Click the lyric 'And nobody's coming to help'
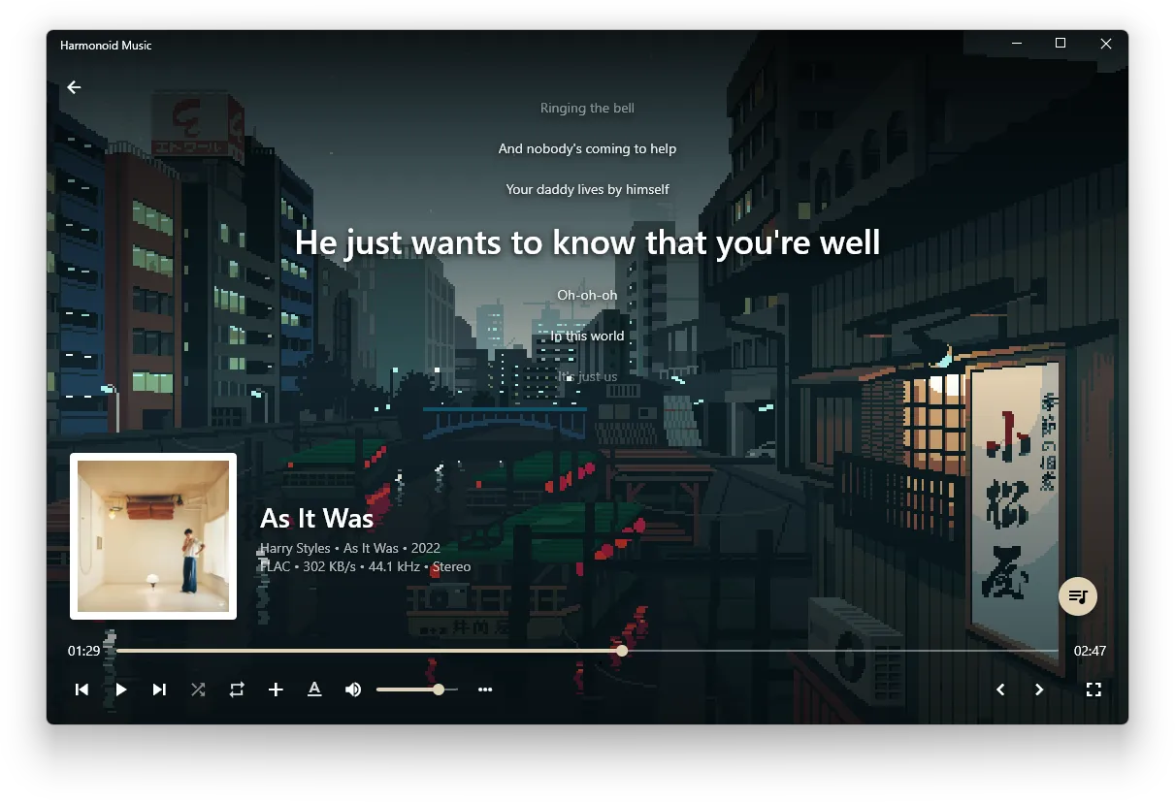Screen dimensions: 1175x802 (x=587, y=148)
